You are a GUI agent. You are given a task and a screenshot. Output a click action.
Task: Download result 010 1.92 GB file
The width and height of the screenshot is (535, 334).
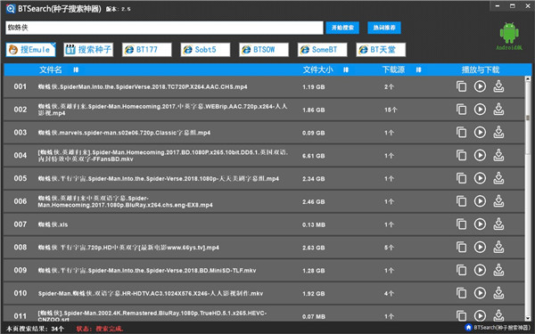(x=498, y=293)
